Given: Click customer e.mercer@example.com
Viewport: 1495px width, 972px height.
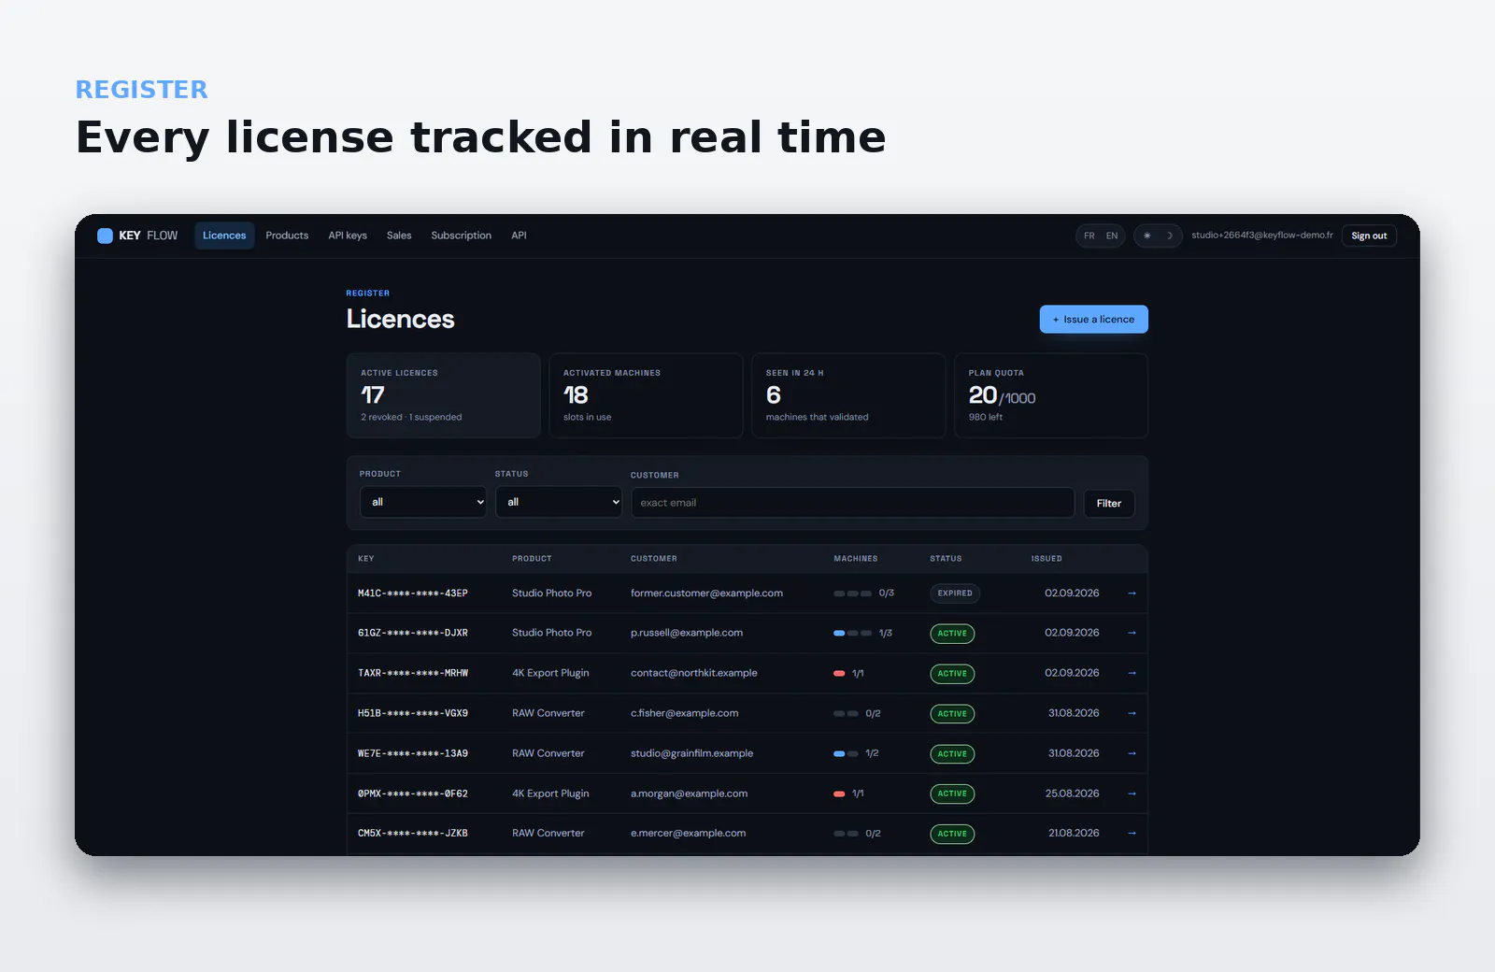Looking at the screenshot, I should coord(688,833).
